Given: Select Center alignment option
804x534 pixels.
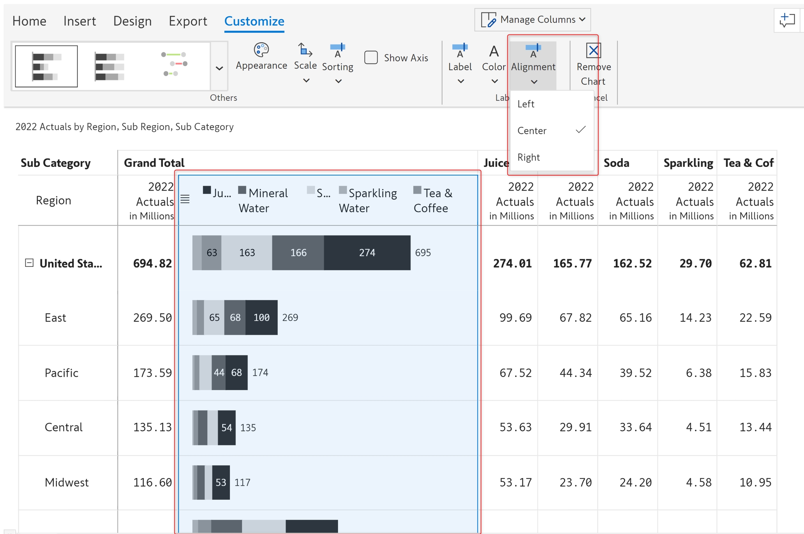Looking at the screenshot, I should click(x=531, y=130).
